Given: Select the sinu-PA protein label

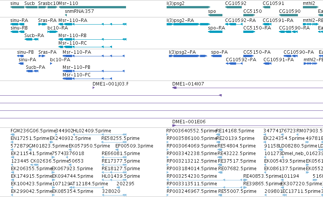Looking at the screenshot, I should point(27,60).
